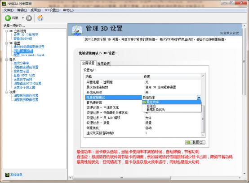Open 调整视频图像设置 in task tree
This screenshot has height=183, width=249.
(x=26, y=100)
